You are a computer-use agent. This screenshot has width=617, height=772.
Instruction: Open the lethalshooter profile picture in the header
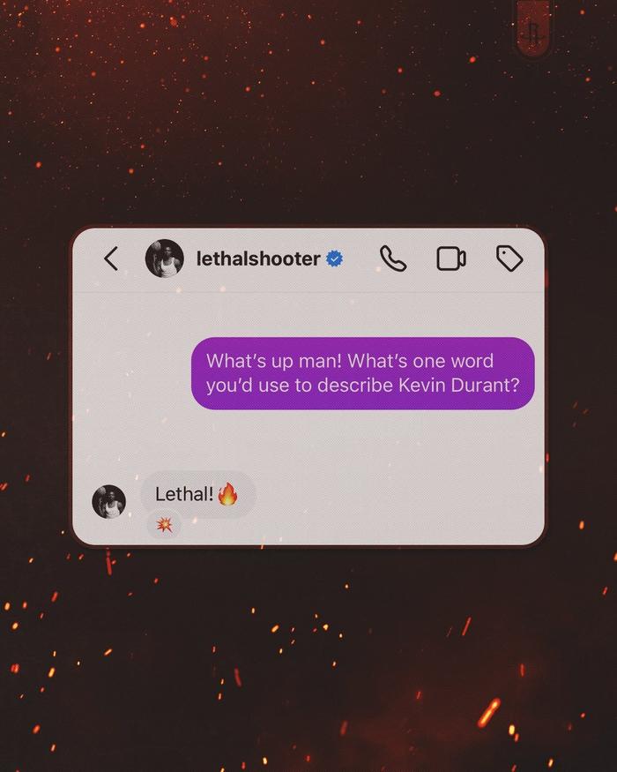(164, 259)
